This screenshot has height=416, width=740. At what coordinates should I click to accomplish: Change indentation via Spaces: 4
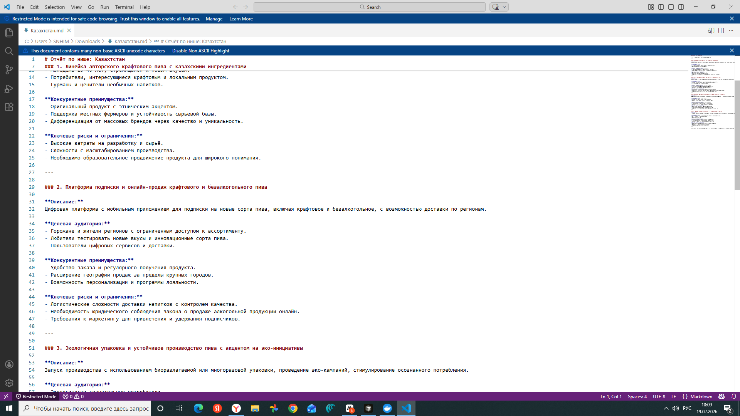[x=637, y=396]
